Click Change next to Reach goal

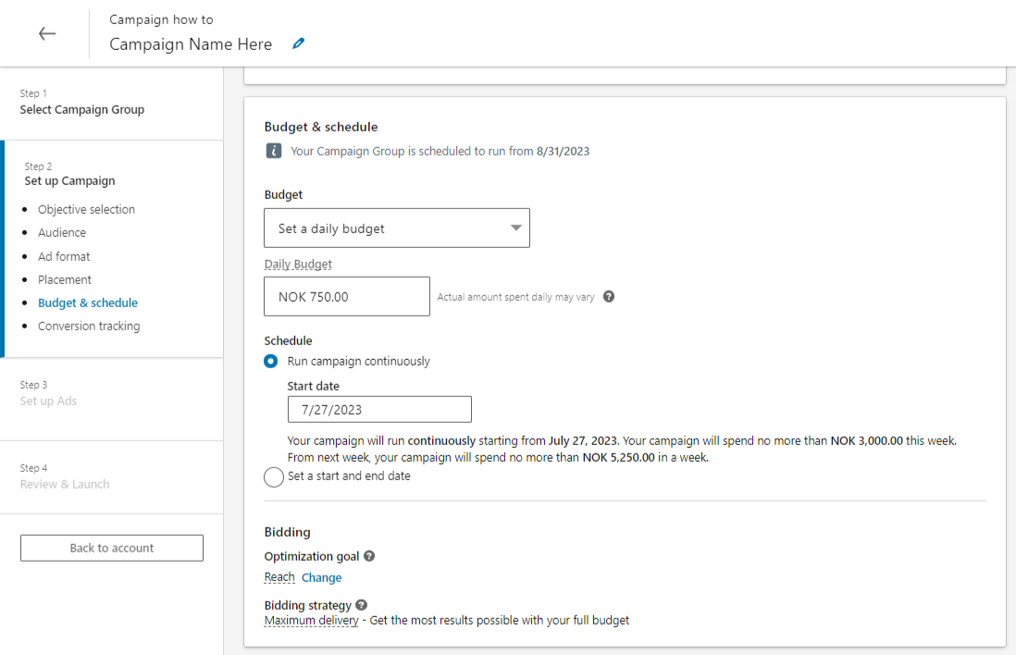(x=321, y=576)
